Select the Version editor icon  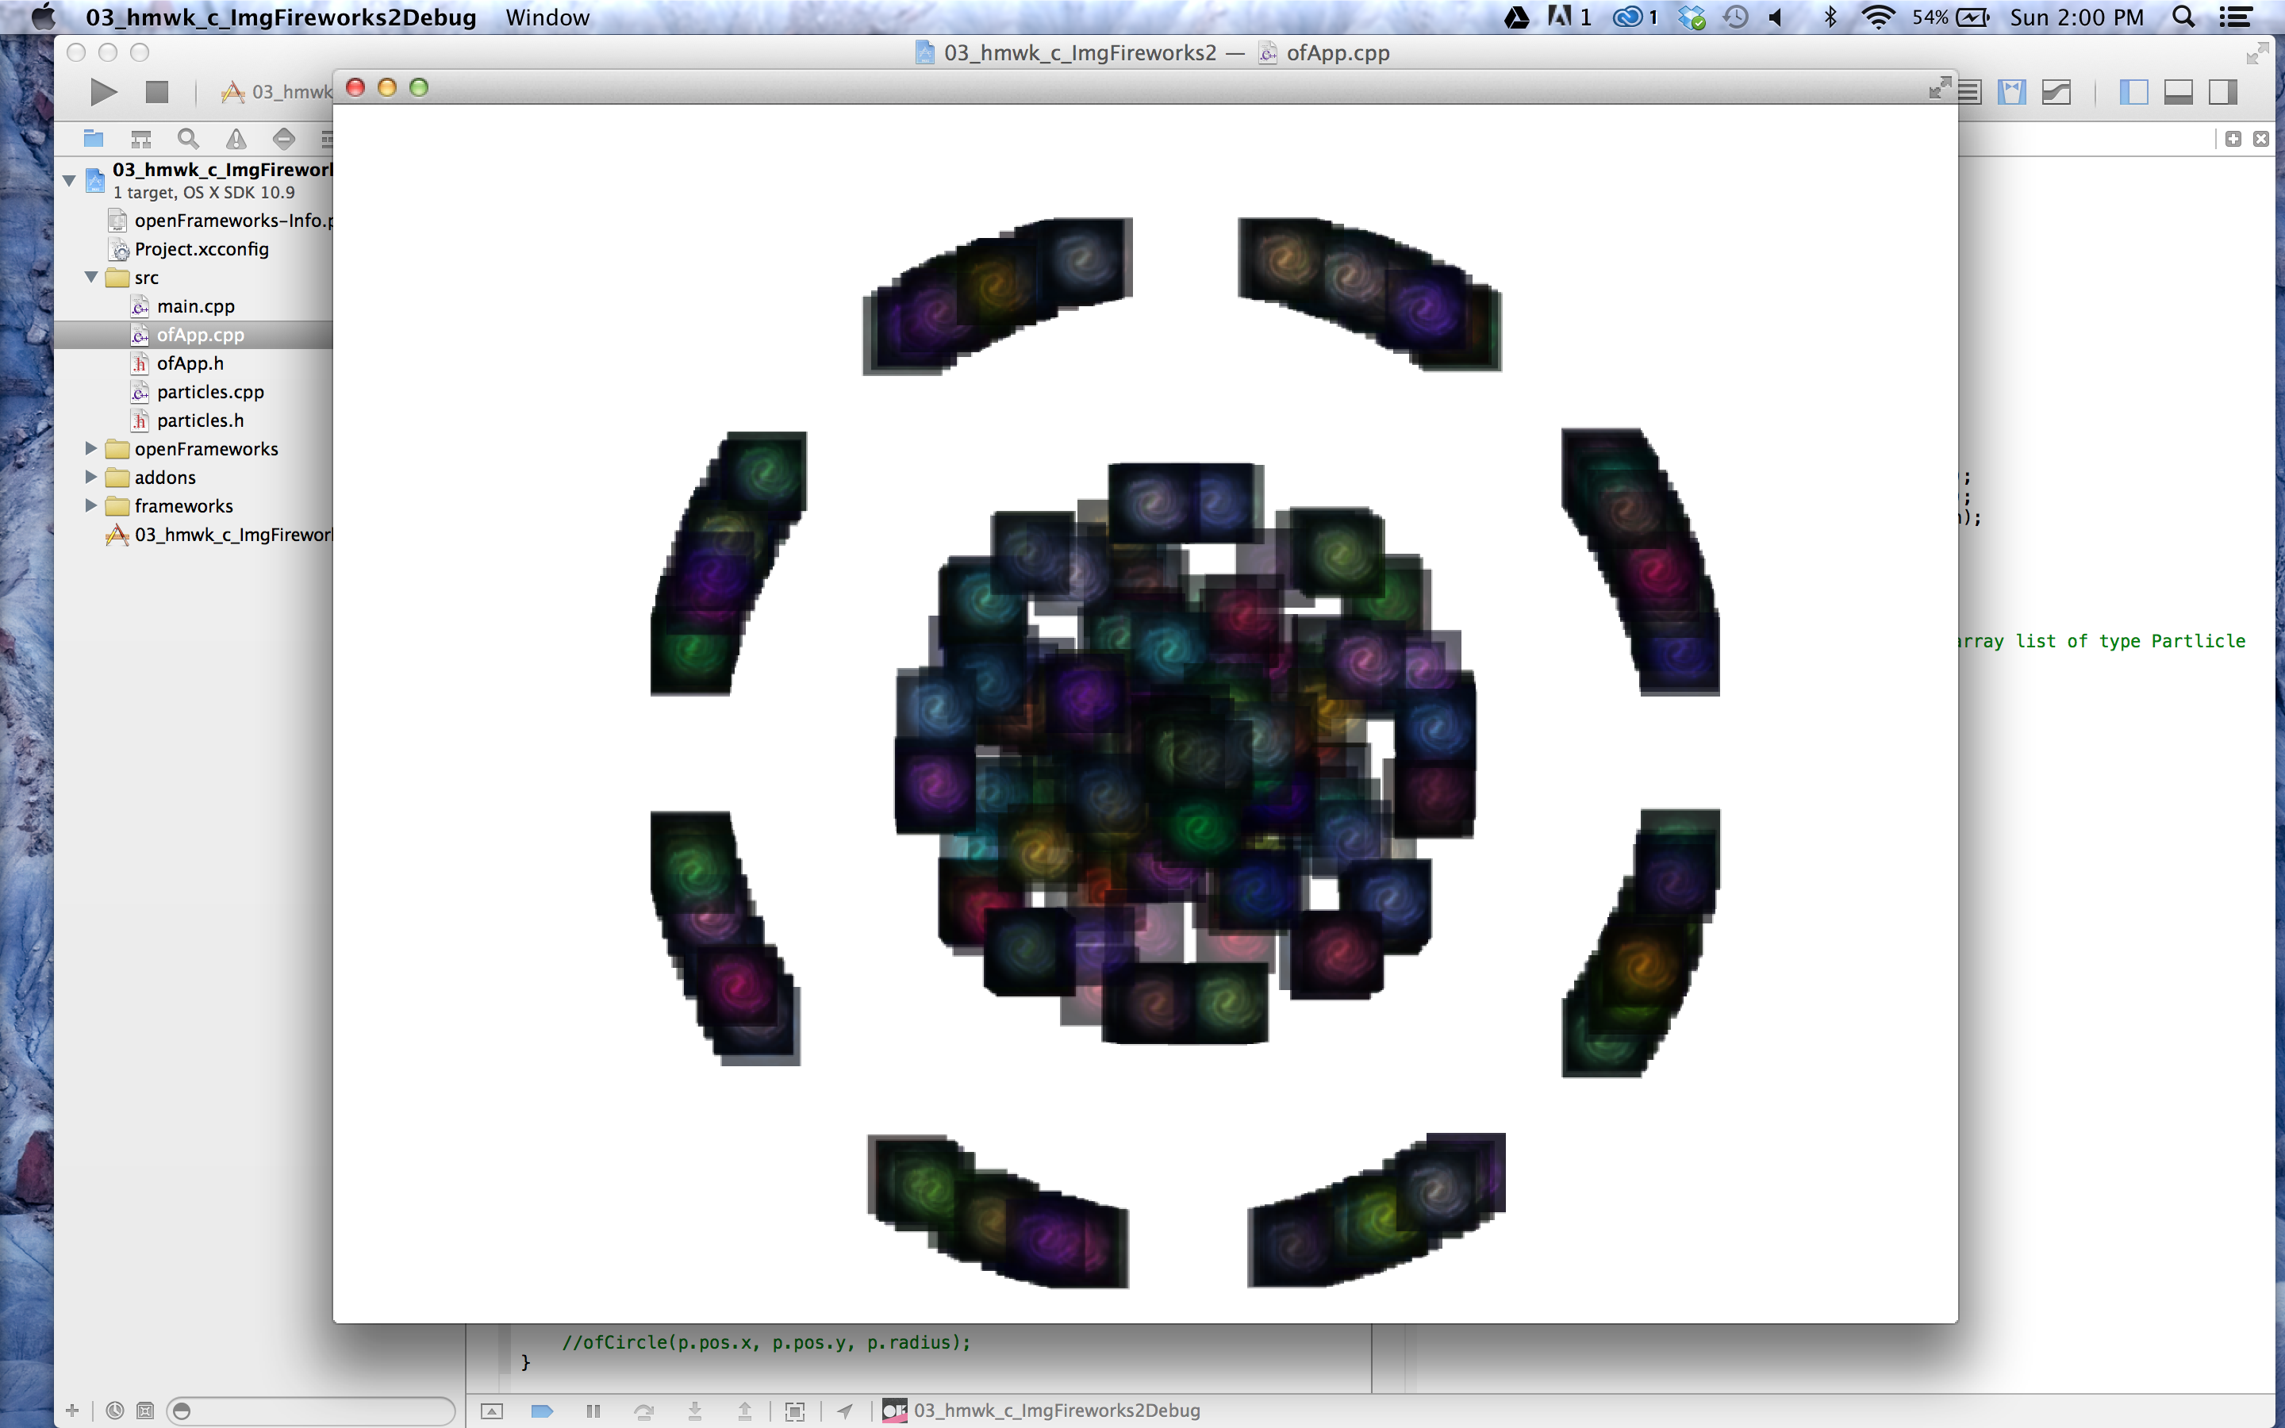point(2056,93)
